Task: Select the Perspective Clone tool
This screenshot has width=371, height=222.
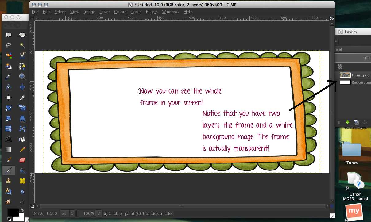Action: tap(9, 191)
